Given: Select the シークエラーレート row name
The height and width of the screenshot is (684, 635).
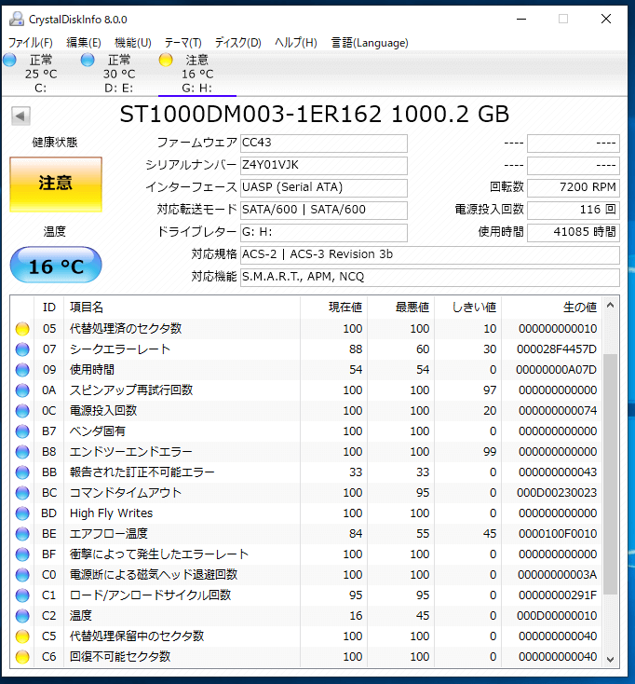Looking at the screenshot, I should pos(120,349).
